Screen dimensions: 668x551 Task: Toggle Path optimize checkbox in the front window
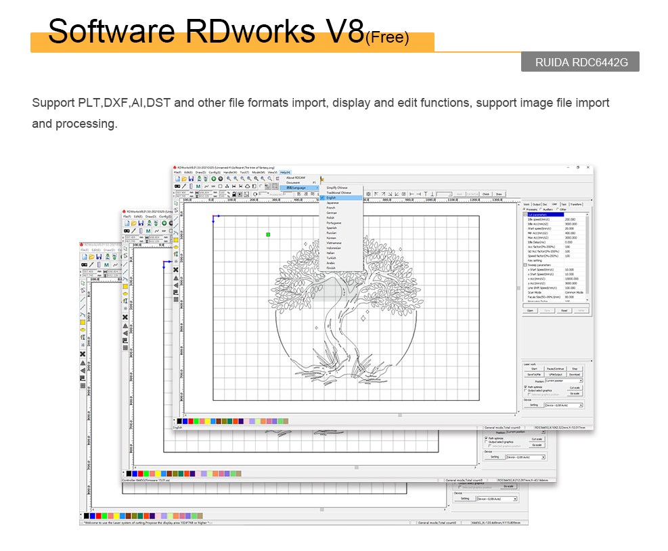[525, 387]
